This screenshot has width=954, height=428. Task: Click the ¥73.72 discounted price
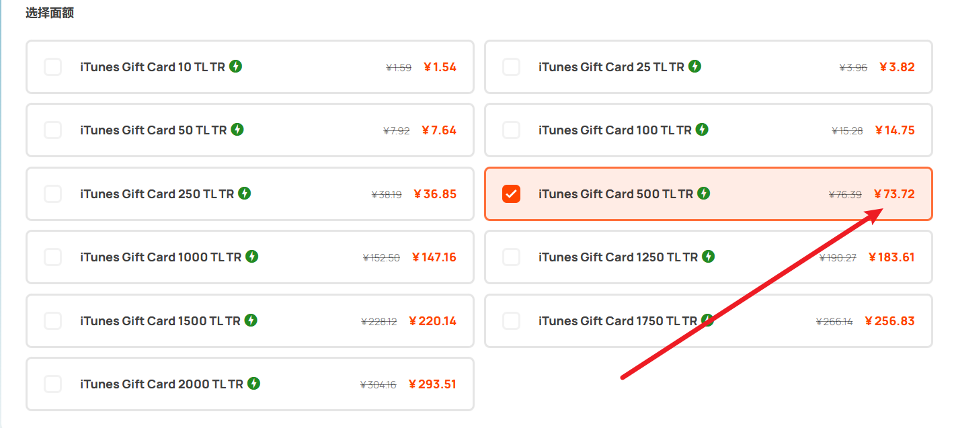click(894, 194)
